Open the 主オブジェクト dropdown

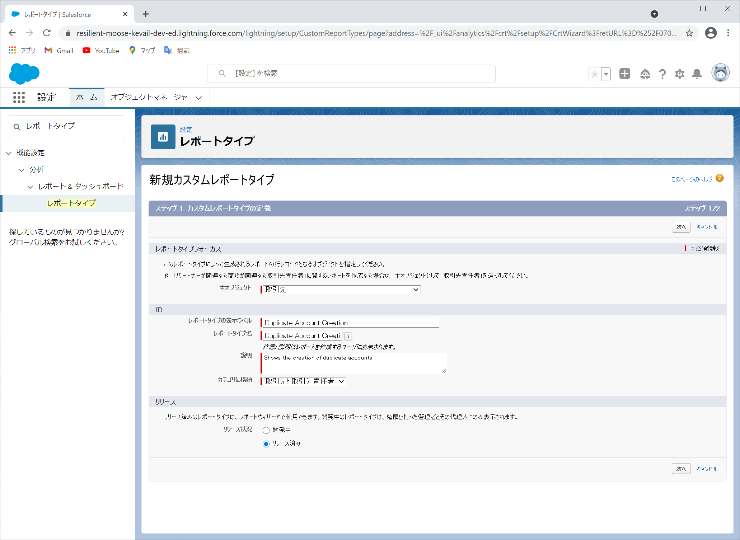tap(341, 290)
